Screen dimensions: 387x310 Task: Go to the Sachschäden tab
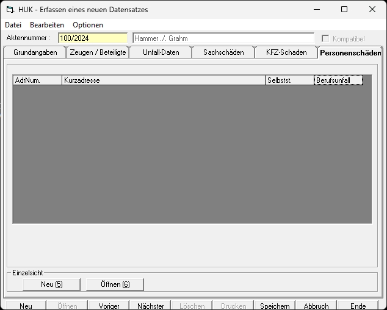coord(223,52)
